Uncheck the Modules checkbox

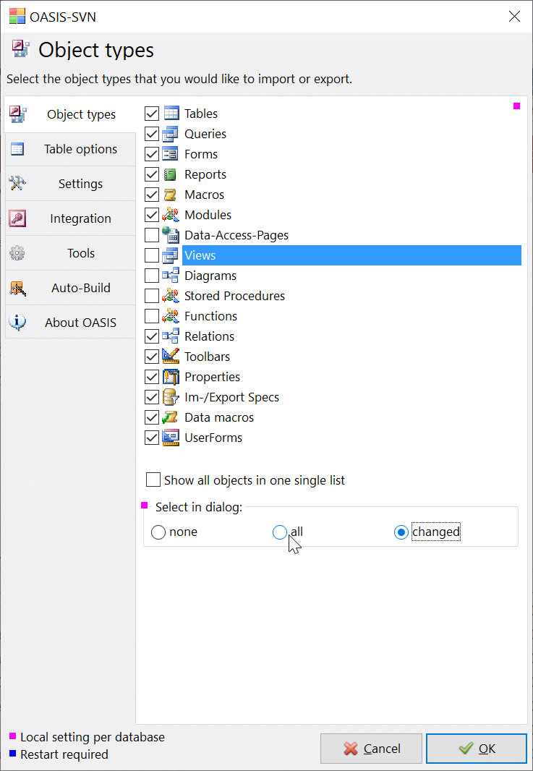tap(152, 215)
